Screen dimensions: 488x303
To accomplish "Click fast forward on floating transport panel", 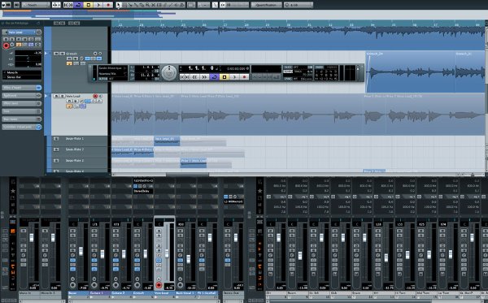I will point(204,76).
